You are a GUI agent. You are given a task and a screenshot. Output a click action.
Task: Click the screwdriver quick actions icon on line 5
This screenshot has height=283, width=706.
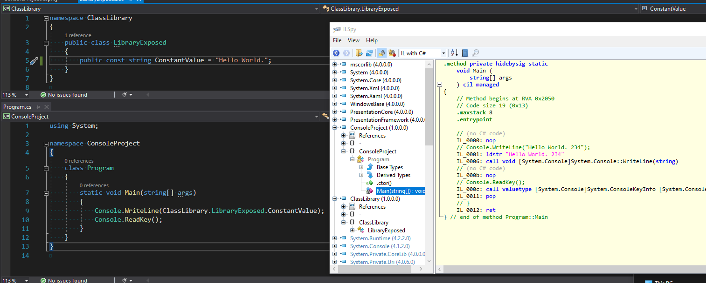(34, 60)
